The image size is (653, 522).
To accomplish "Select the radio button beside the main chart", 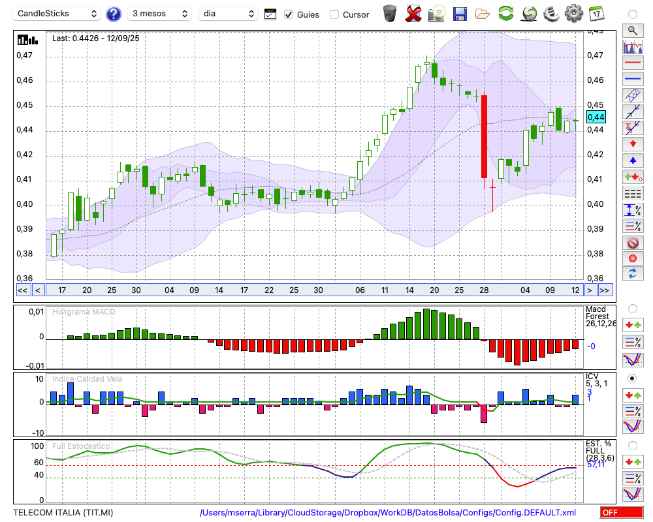I will pos(633,14).
